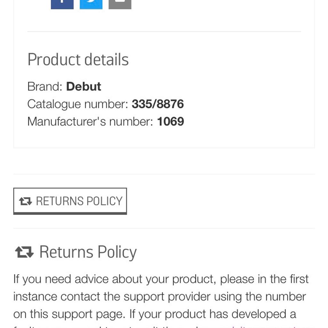Click the divider line above RETURNS POLICY button

point(164,174)
